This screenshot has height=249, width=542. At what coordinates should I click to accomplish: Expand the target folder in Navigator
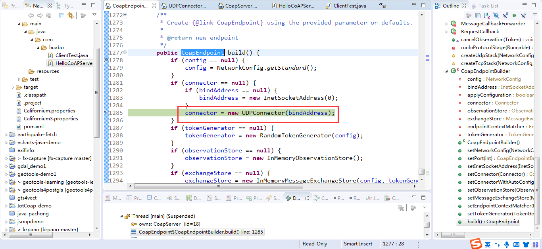(13, 87)
